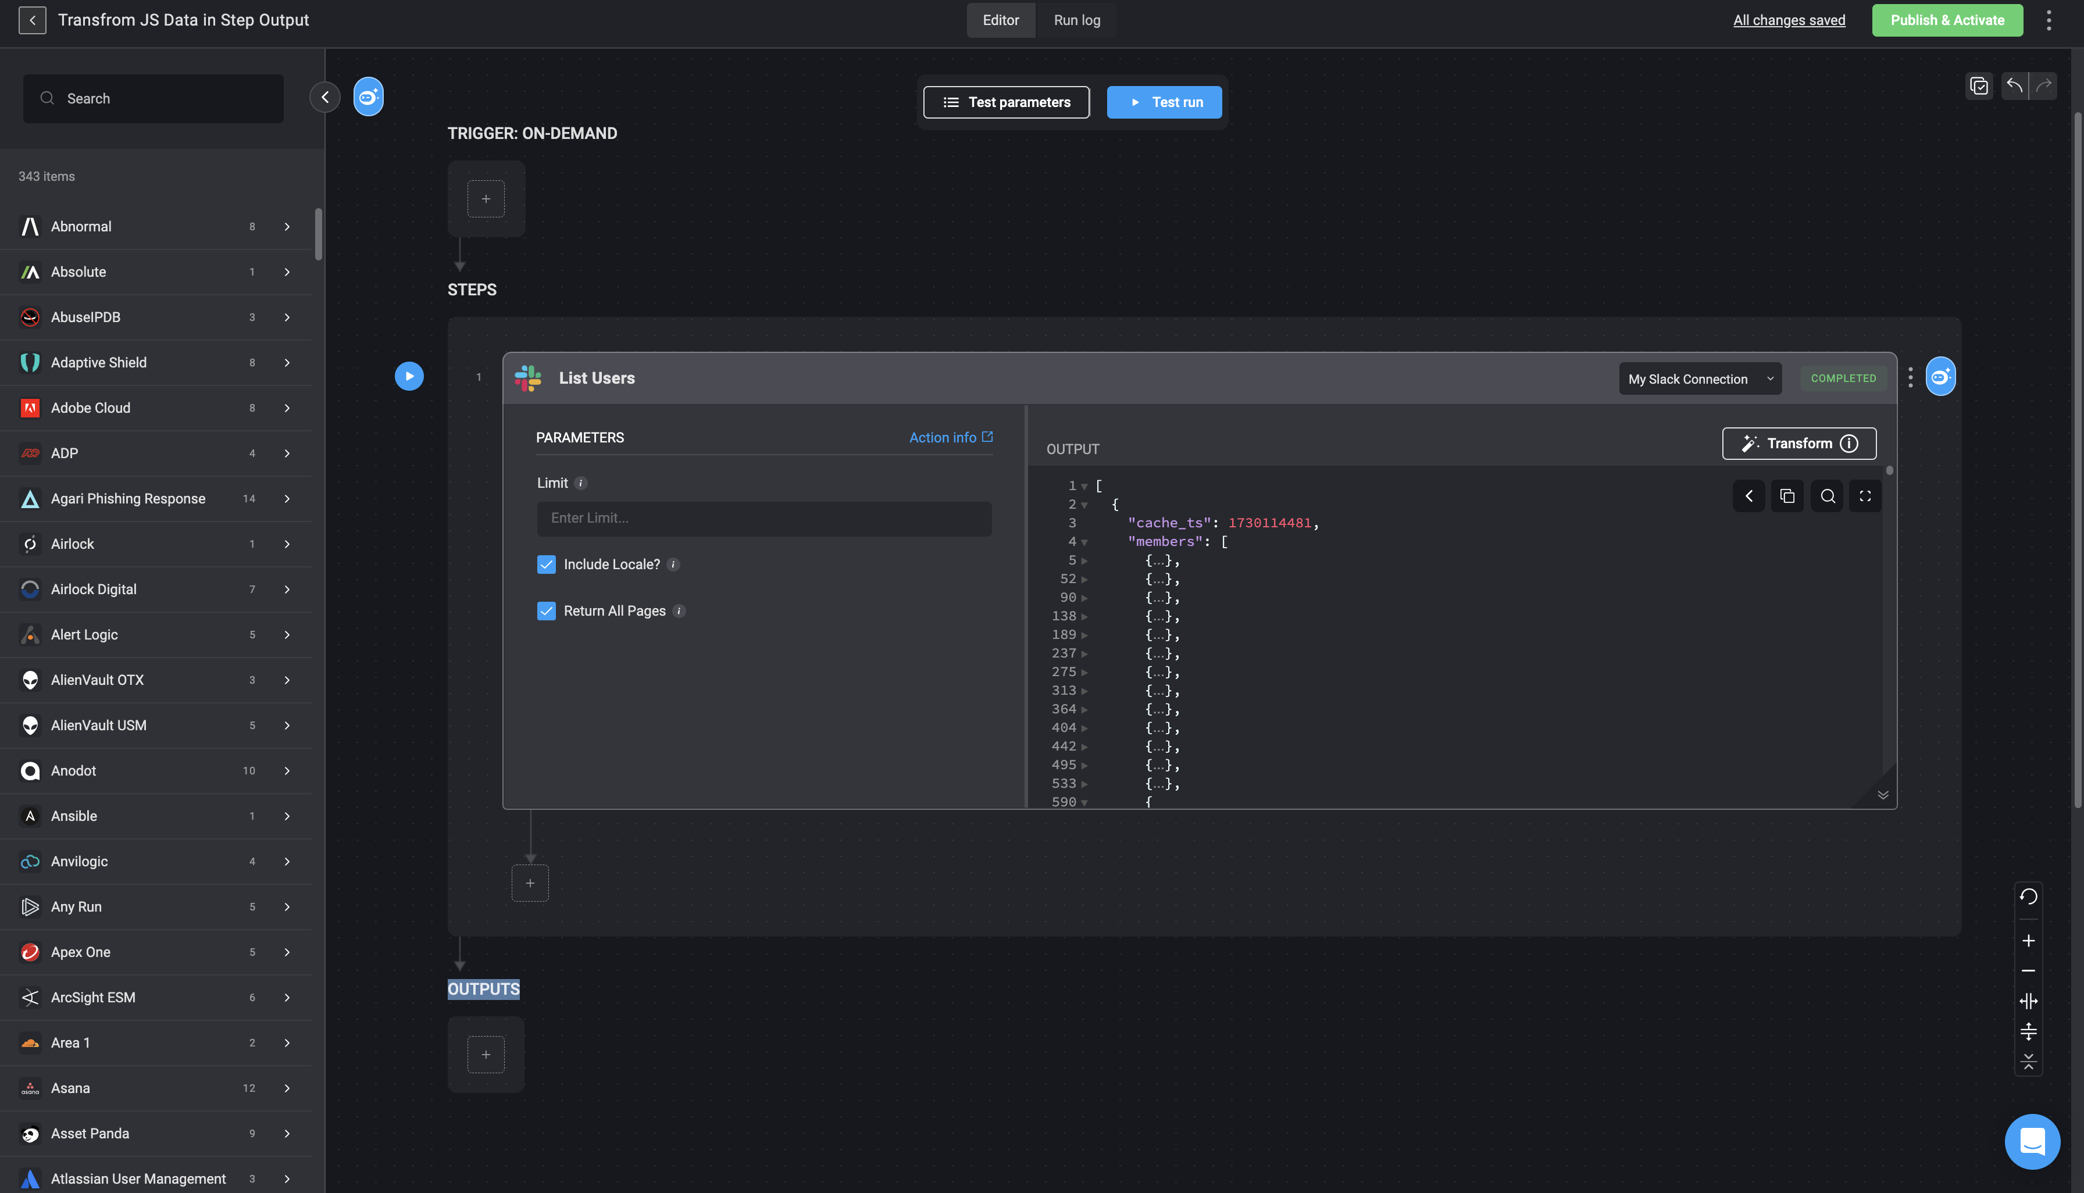Image resolution: width=2084 pixels, height=1193 pixels.
Task: Copy the output JSON with the copy icon
Action: (x=1787, y=496)
